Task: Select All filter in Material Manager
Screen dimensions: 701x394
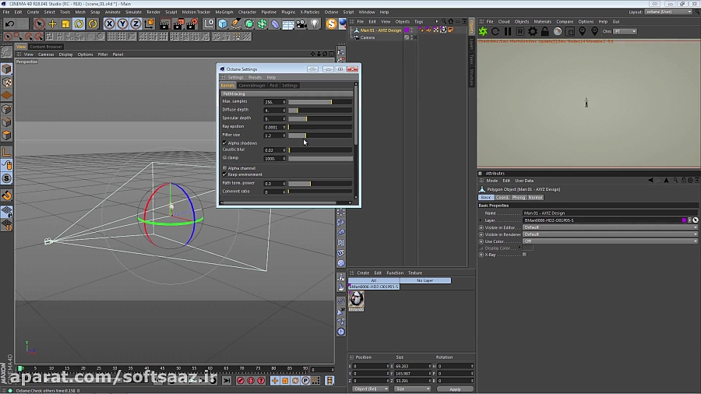Action: pyautogui.click(x=374, y=280)
